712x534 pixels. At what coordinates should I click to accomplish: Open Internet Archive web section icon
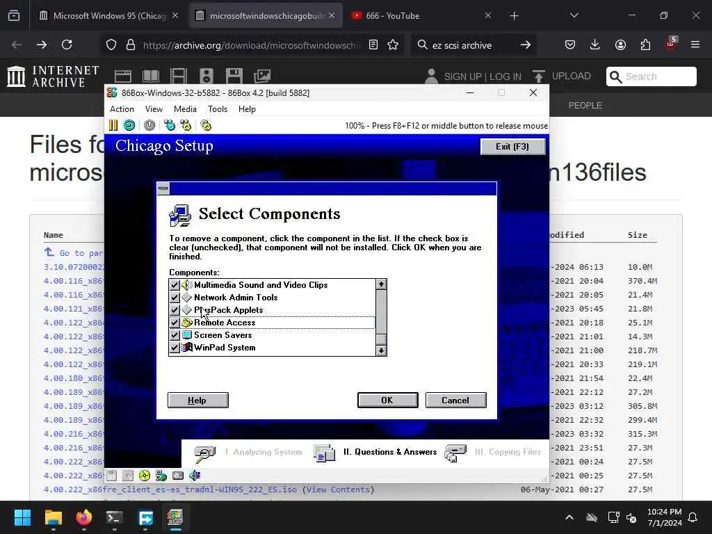point(122,76)
